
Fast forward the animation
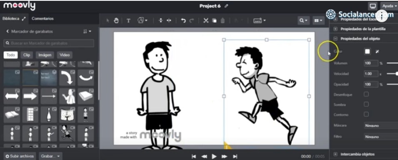(224, 156)
